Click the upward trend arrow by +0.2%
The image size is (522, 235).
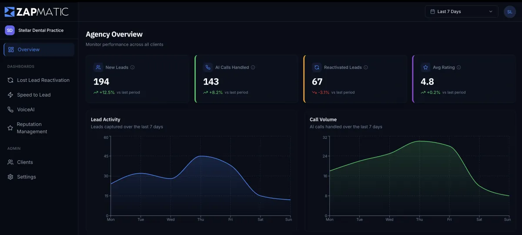(x=423, y=92)
